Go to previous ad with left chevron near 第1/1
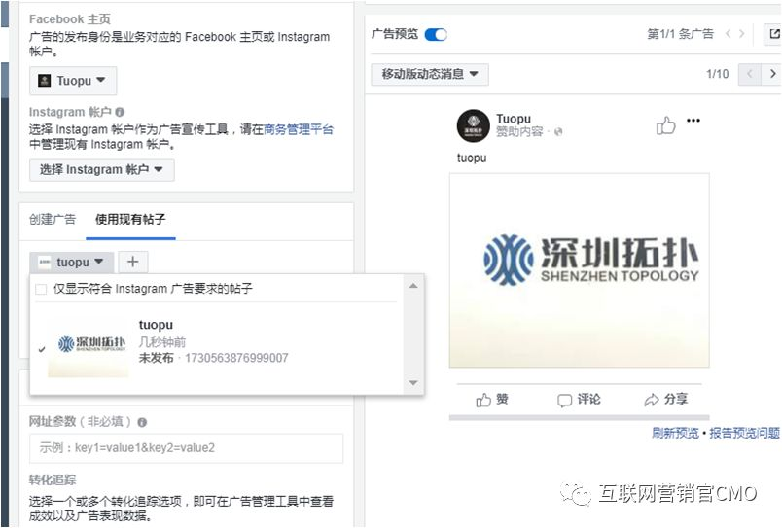The image size is (782, 528). [729, 34]
